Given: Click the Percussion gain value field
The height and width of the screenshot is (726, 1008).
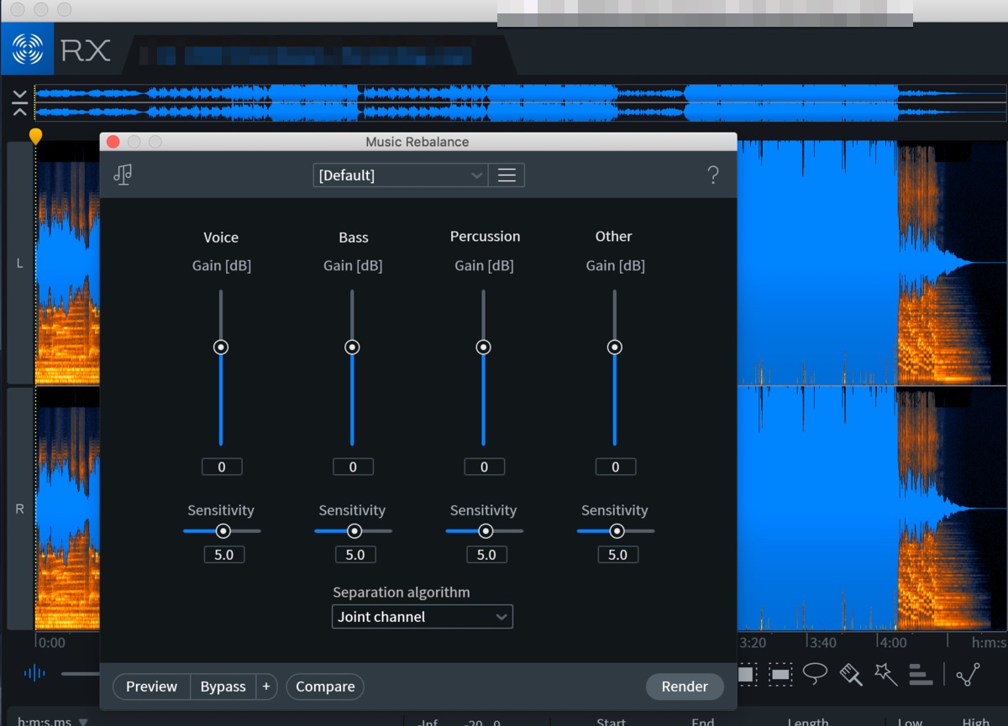Looking at the screenshot, I should pyautogui.click(x=484, y=467).
